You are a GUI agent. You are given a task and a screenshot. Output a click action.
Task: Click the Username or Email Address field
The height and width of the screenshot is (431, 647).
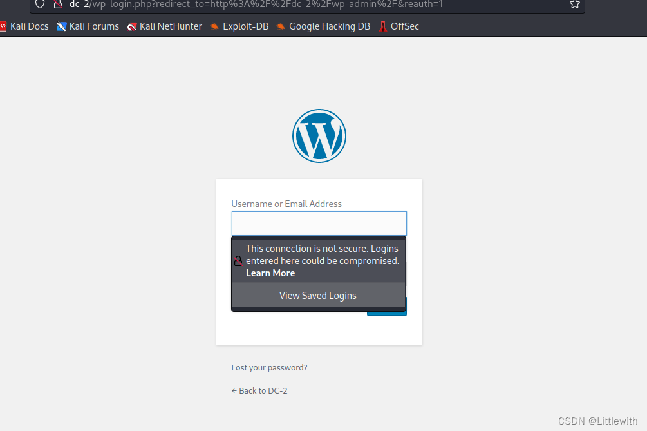[x=319, y=223]
